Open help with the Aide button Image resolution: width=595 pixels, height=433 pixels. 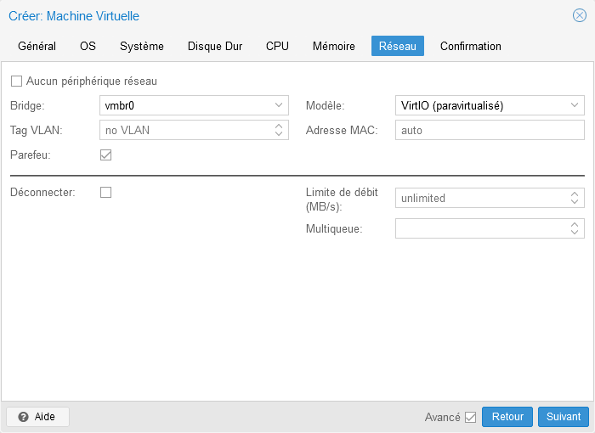[x=37, y=417]
